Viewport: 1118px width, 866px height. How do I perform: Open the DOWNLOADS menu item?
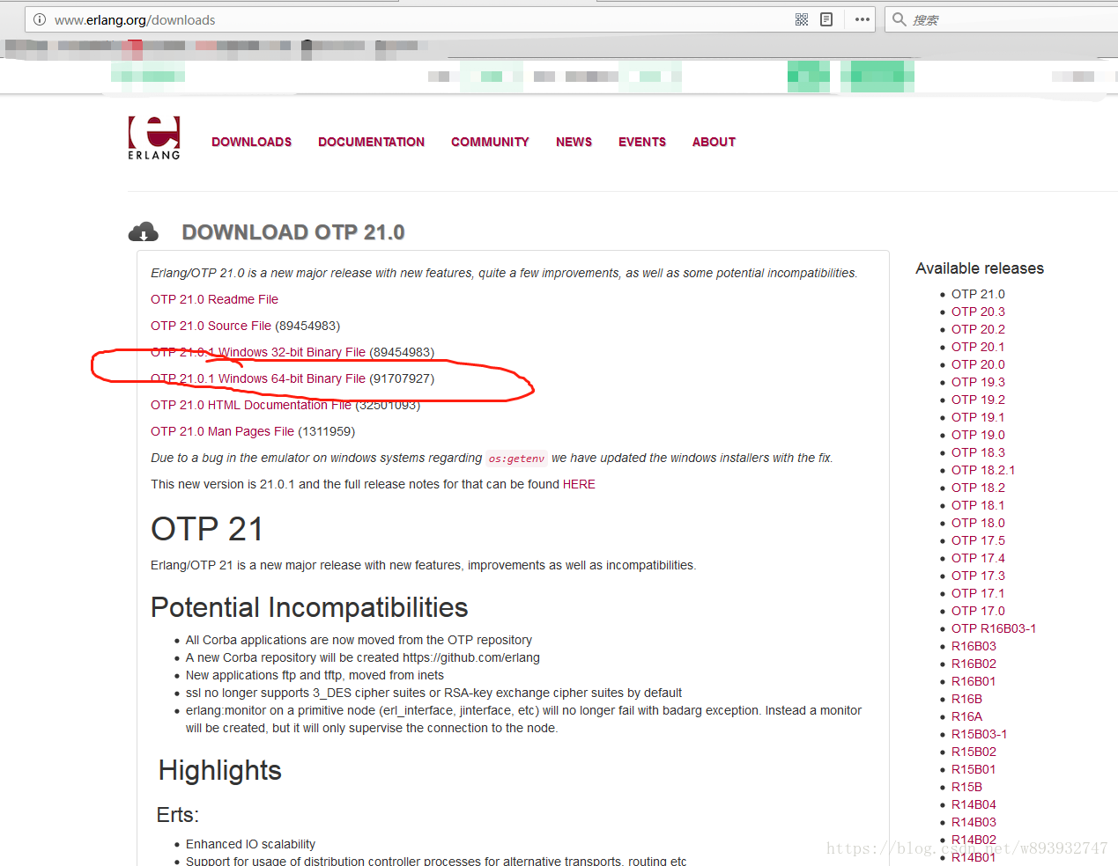pyautogui.click(x=251, y=142)
